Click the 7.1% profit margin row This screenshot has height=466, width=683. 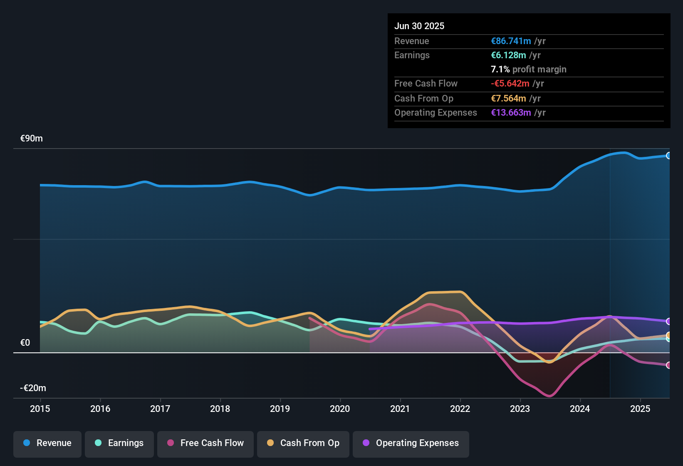[528, 69]
